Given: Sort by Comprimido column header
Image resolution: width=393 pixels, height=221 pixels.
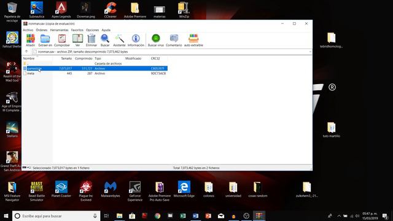Looking at the screenshot, I should 84,58.
